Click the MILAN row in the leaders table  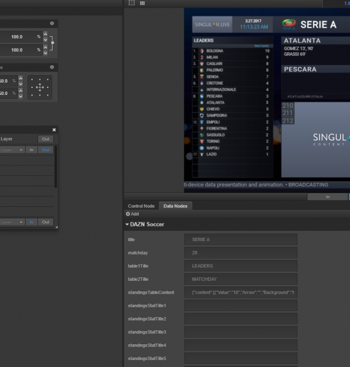tap(233, 57)
